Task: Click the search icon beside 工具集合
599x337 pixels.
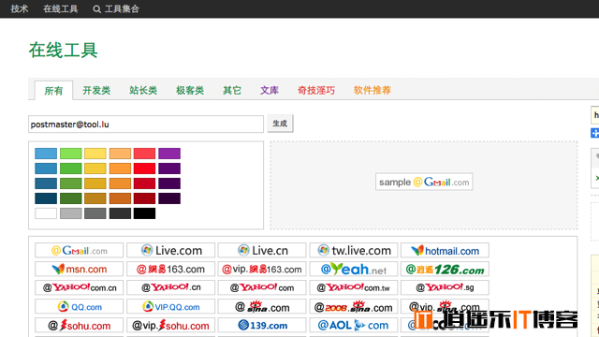Action: click(96, 9)
